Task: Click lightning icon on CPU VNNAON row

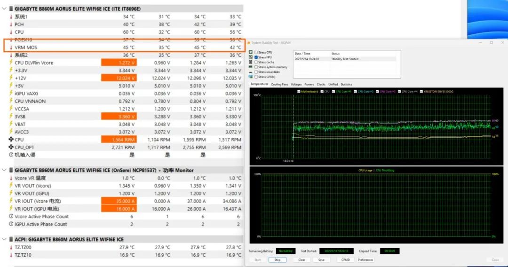Action: [11, 101]
